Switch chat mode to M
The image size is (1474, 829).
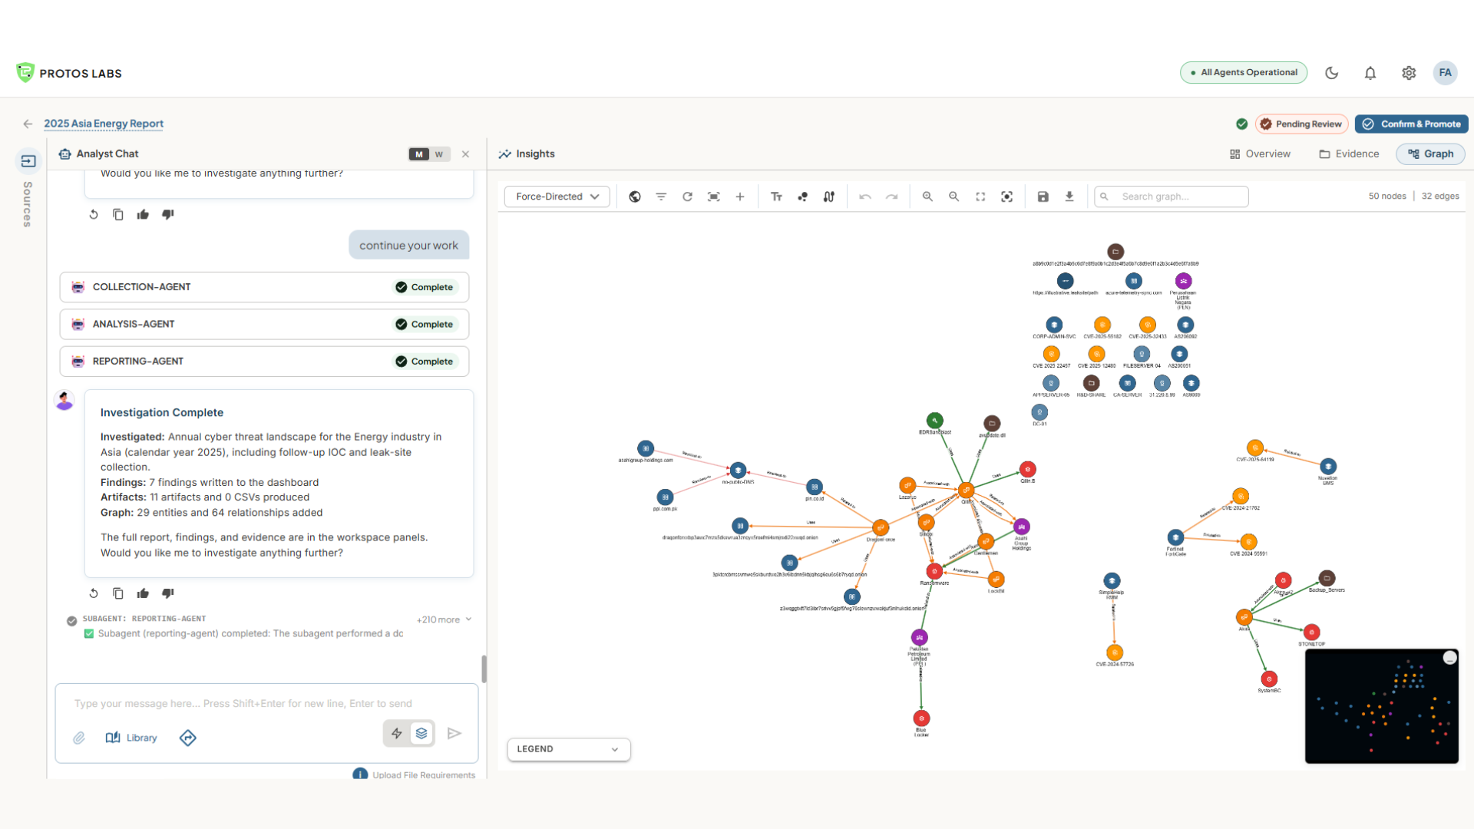pyautogui.click(x=419, y=154)
